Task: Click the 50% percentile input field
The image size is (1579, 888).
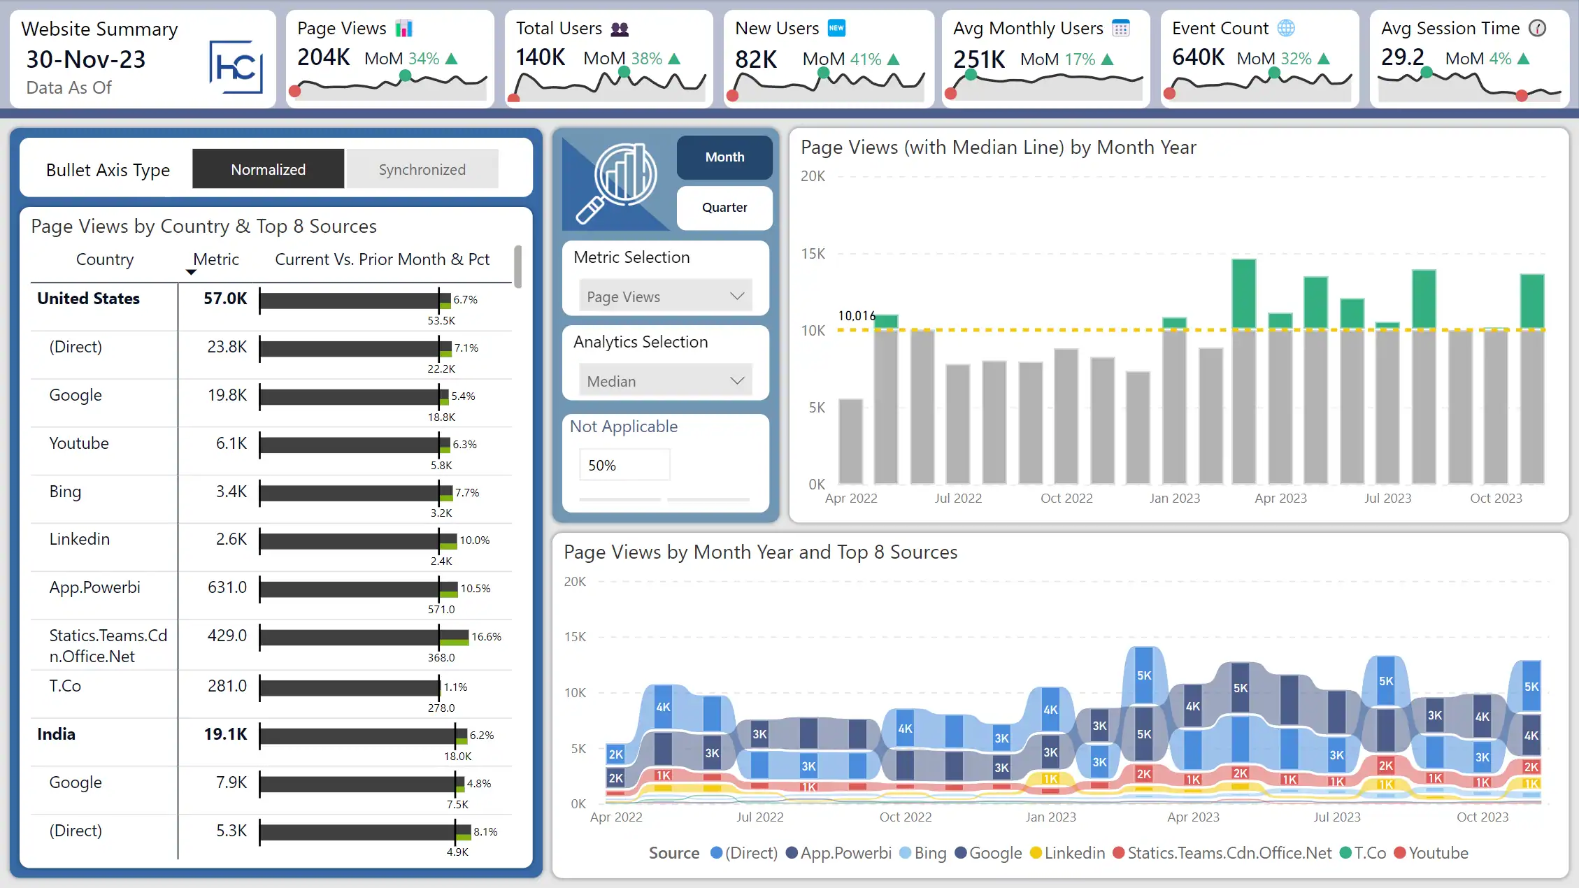Action: click(624, 466)
